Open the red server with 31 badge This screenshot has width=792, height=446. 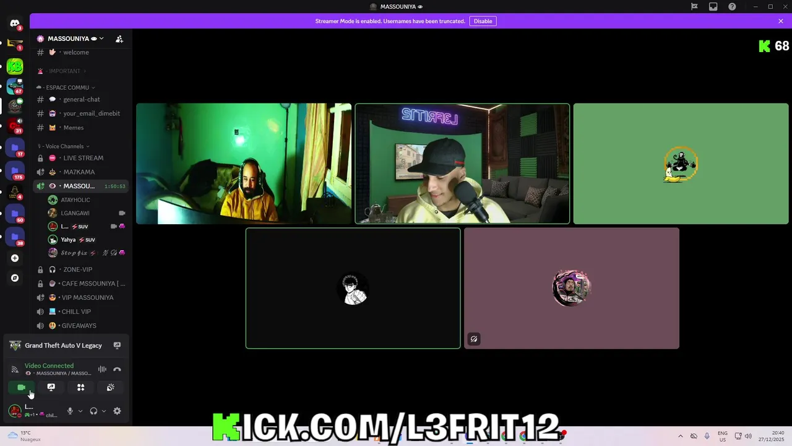pyautogui.click(x=15, y=126)
